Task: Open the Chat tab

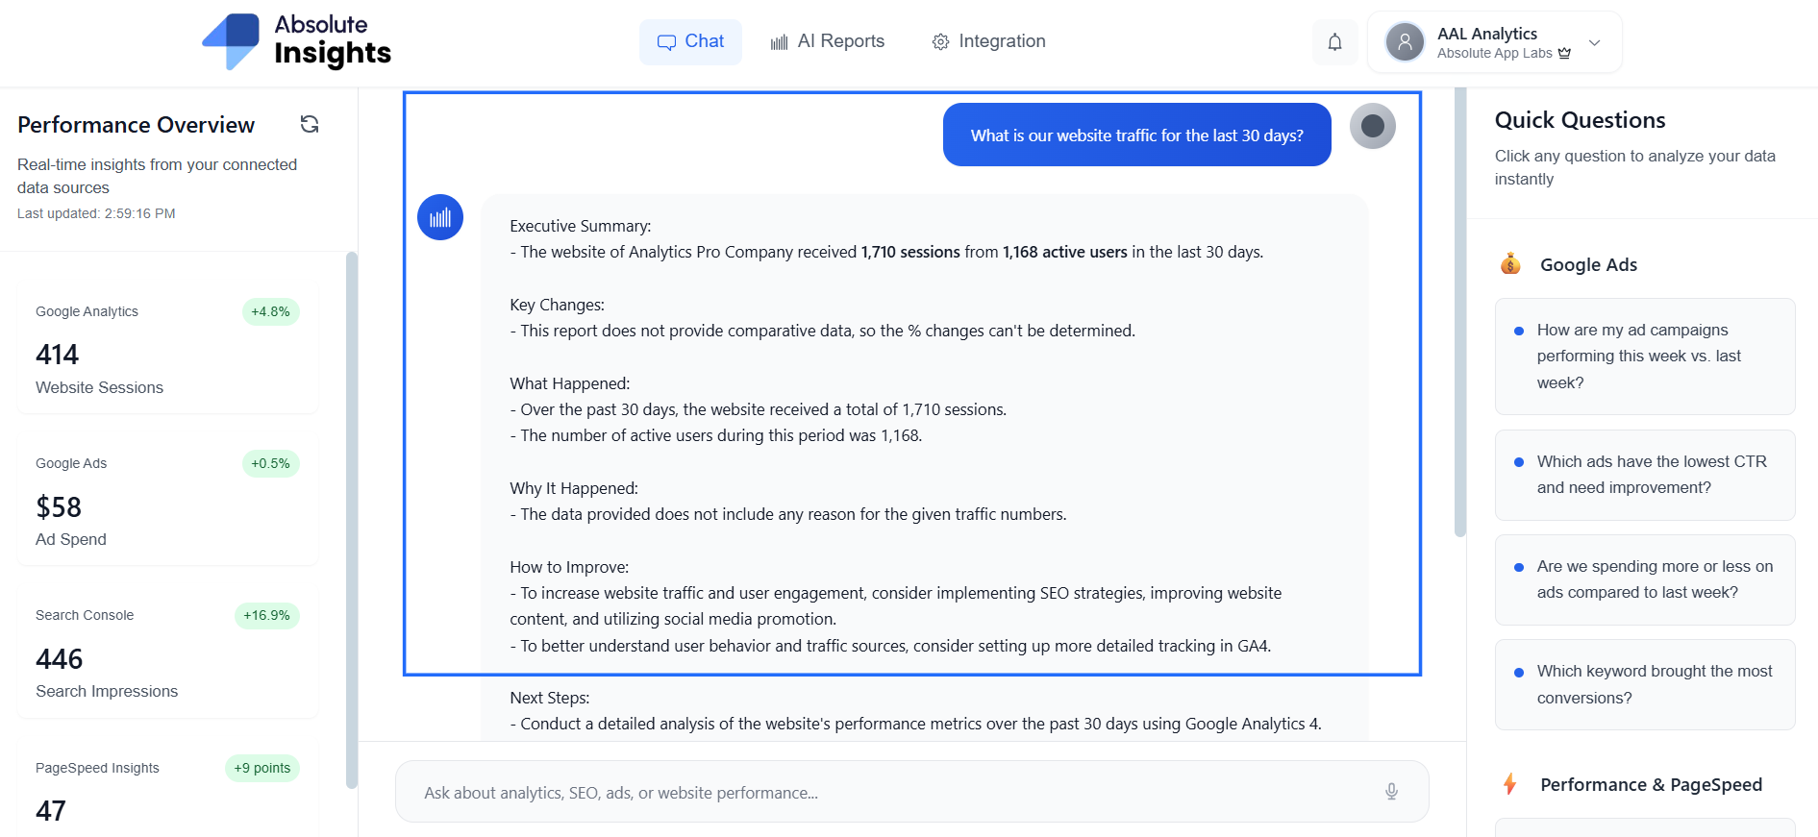Action: click(x=690, y=42)
